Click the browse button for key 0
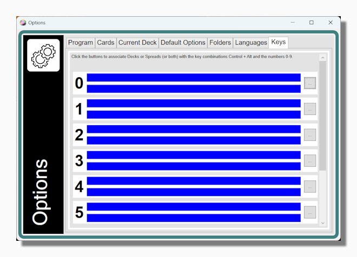This screenshot has width=357, height=257. [x=310, y=83]
